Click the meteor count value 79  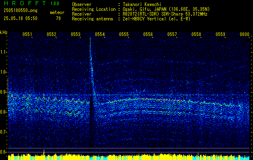[x=58, y=18]
